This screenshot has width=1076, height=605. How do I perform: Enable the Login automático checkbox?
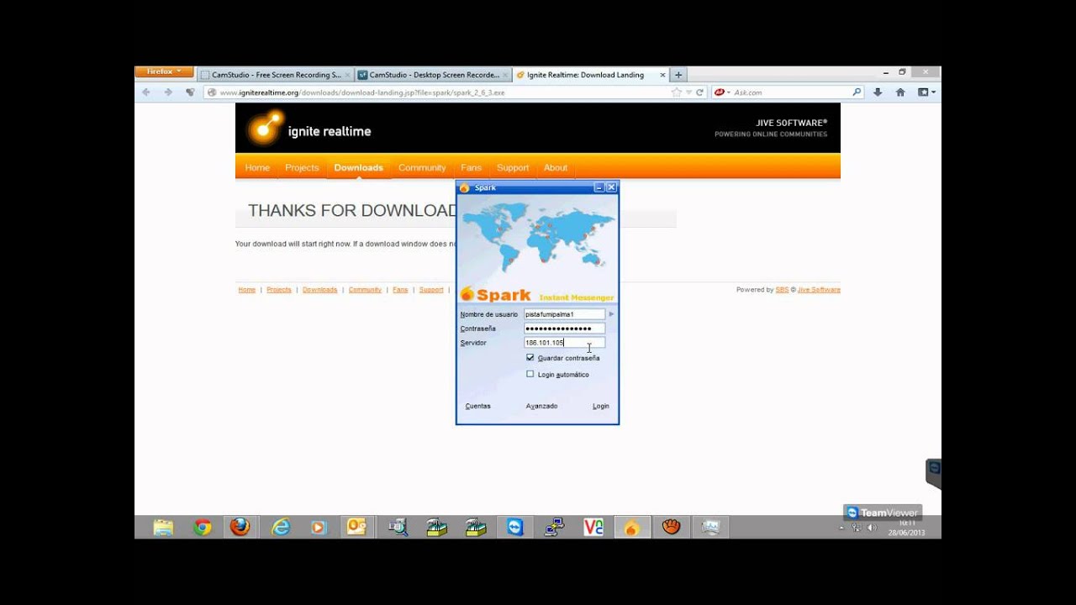tap(530, 374)
